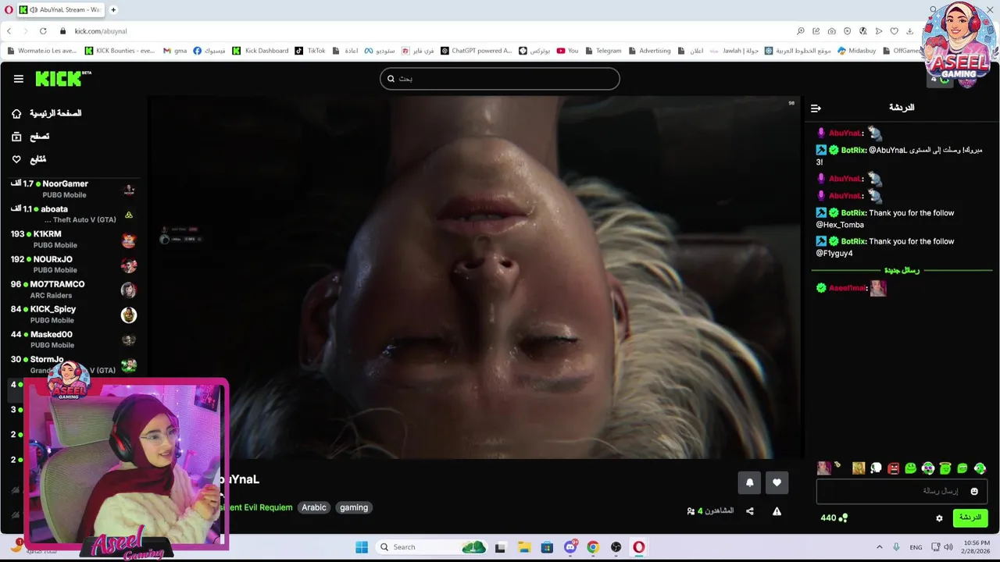Insert the red angry face emote
The width and height of the screenshot is (1000, 562).
pyautogui.click(x=893, y=468)
